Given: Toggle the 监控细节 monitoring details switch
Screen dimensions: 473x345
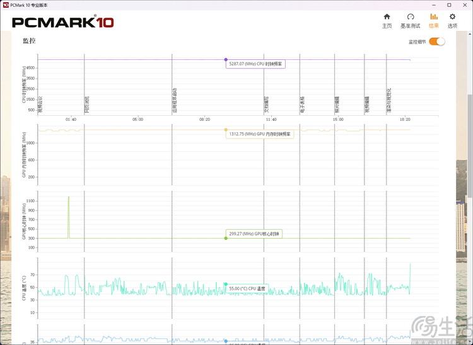Looking at the screenshot, I should click(x=437, y=42).
